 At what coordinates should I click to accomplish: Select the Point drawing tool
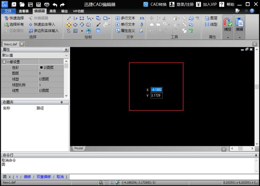pyautogui.click(x=82, y=31)
